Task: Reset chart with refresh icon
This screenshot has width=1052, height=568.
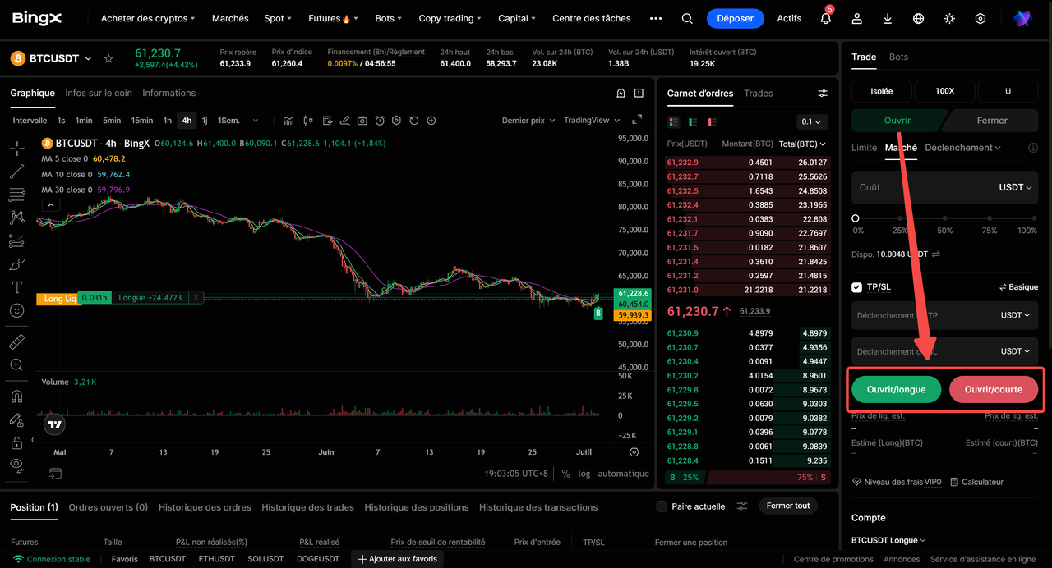Action: 413,121
